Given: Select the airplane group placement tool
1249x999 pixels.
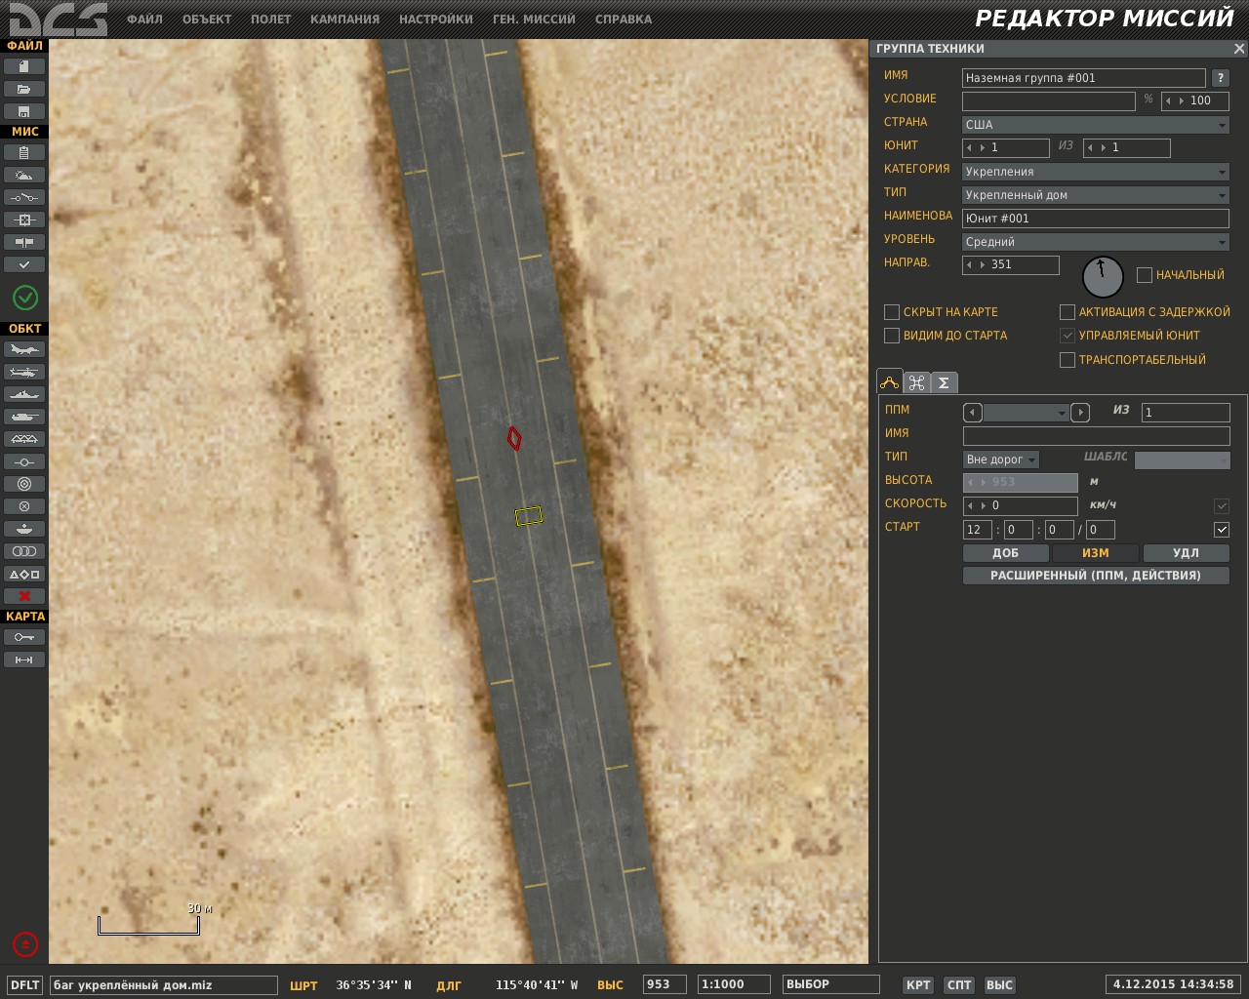Looking at the screenshot, I should coord(24,349).
